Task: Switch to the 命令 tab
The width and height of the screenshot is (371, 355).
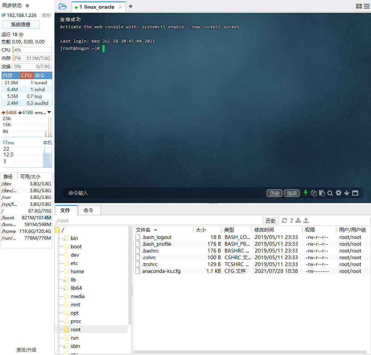Action: coord(89,210)
